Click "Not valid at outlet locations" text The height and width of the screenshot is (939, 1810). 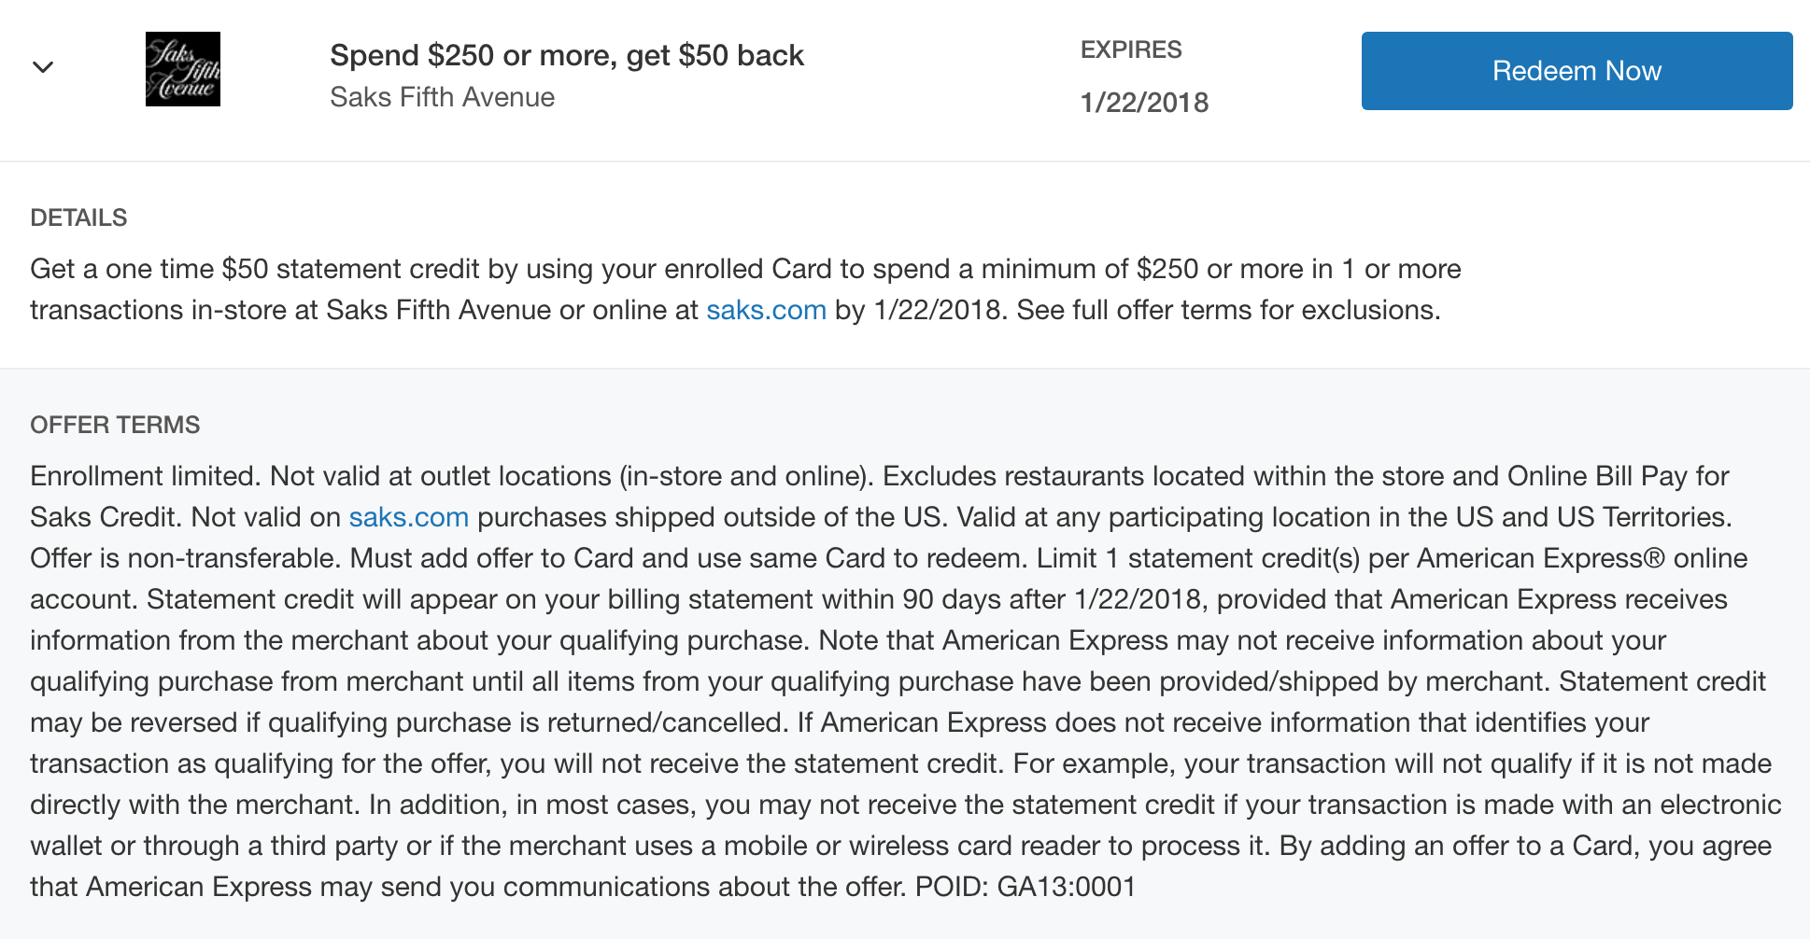click(441, 476)
